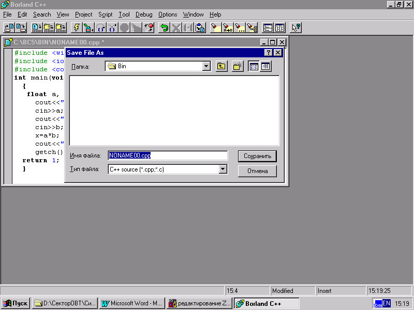
Task: Open the Options menu
Action: [168, 14]
